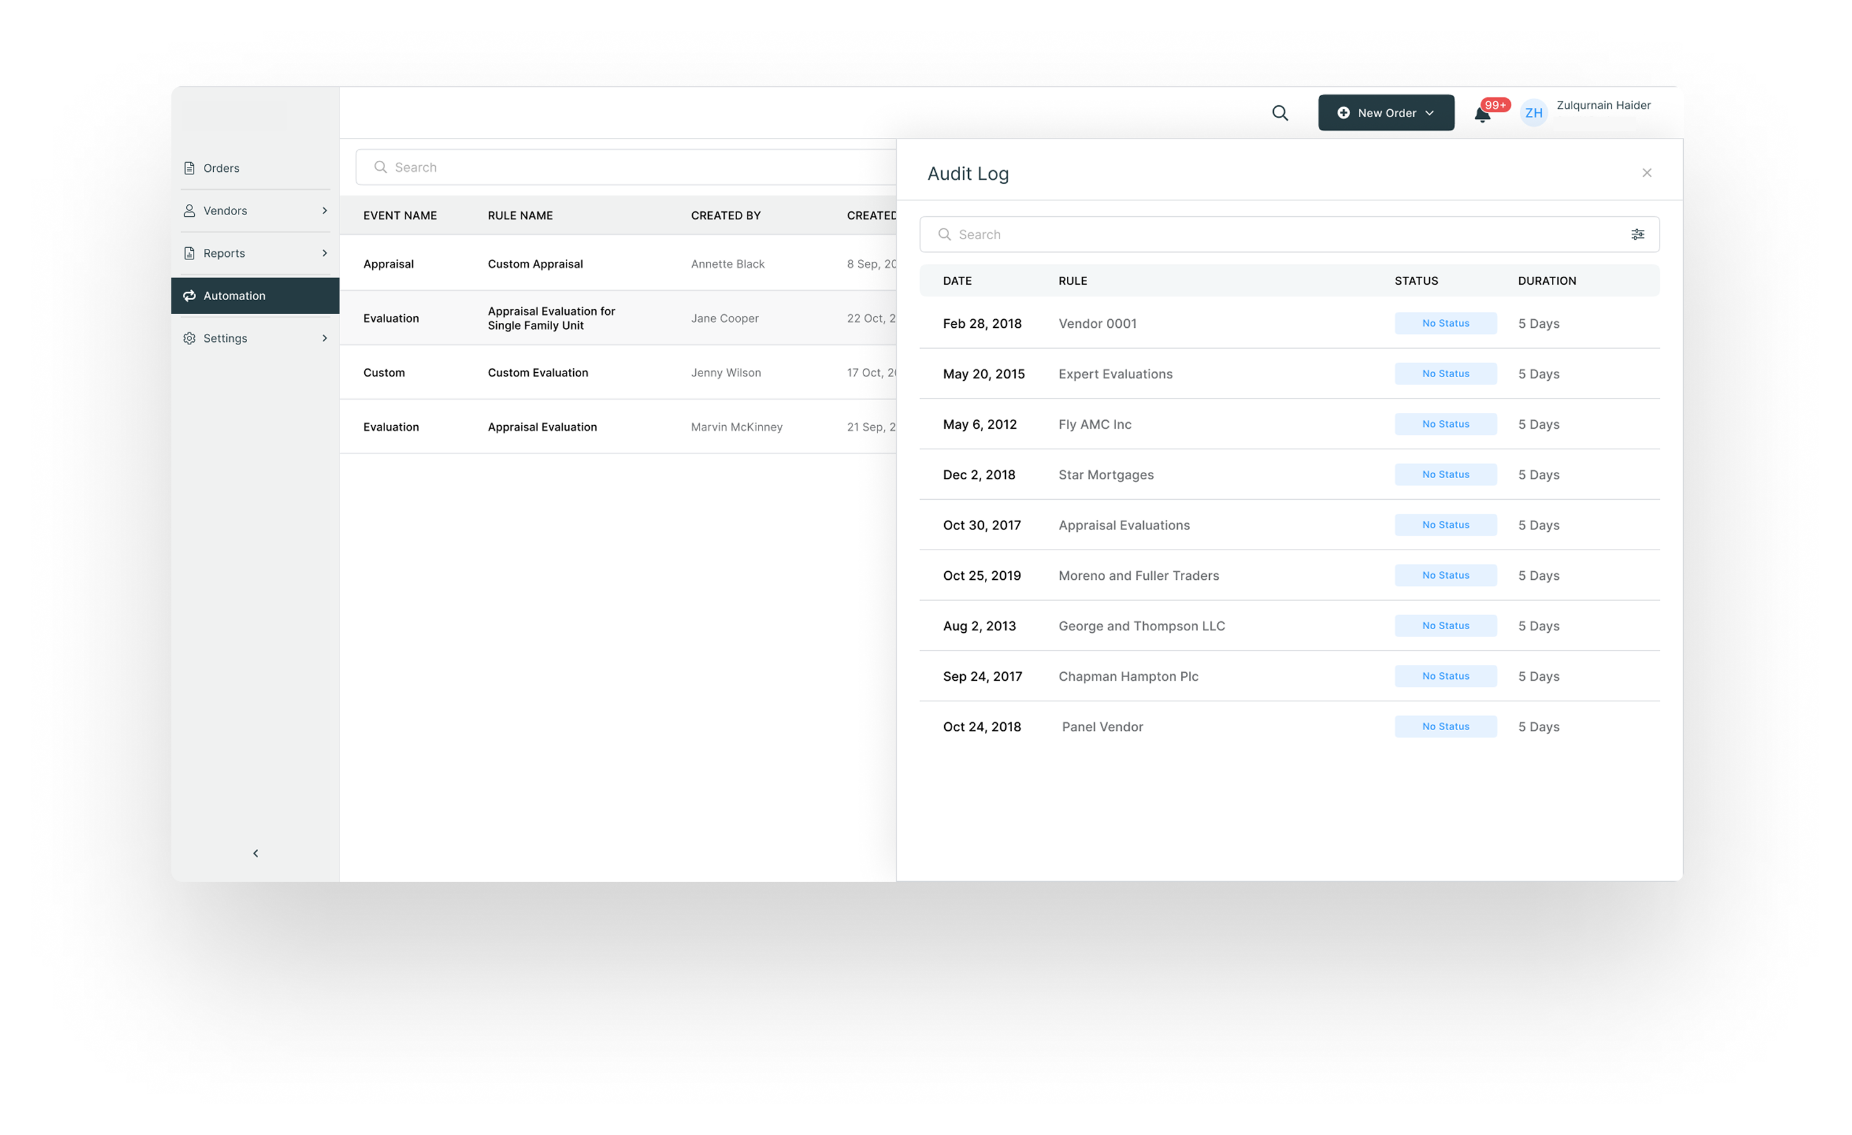
Task: Click the search magnifier icon in top header
Action: tap(1280, 113)
